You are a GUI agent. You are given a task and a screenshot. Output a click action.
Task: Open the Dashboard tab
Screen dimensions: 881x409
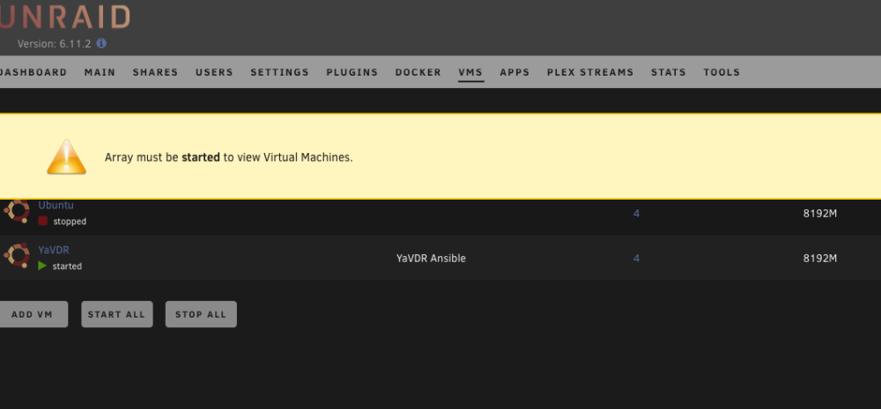tap(33, 72)
